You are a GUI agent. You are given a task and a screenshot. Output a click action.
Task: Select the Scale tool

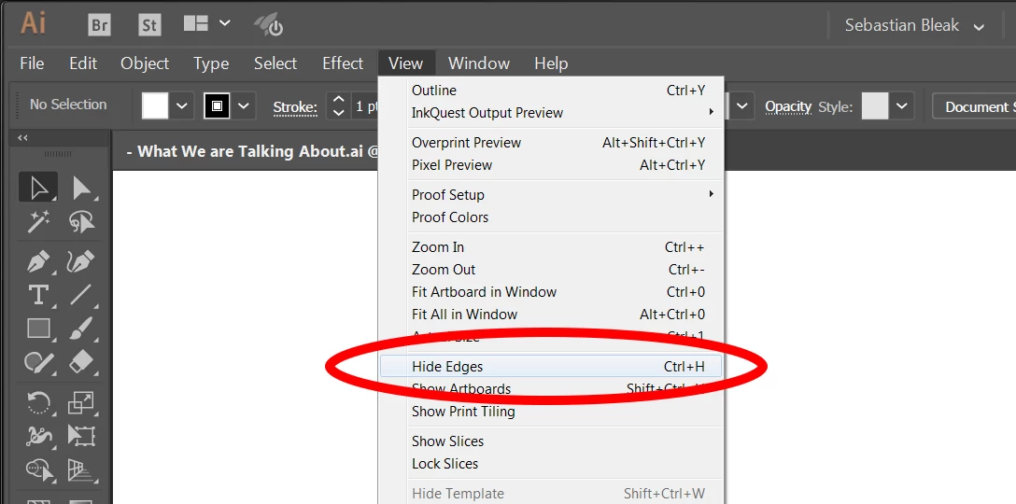pyautogui.click(x=82, y=402)
